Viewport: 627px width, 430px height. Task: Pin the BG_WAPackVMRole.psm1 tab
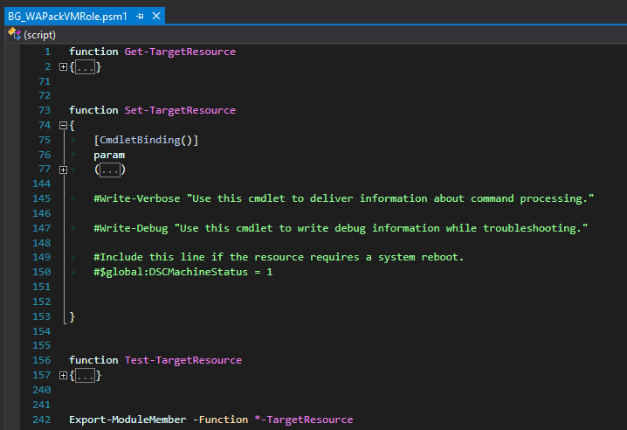[x=140, y=16]
